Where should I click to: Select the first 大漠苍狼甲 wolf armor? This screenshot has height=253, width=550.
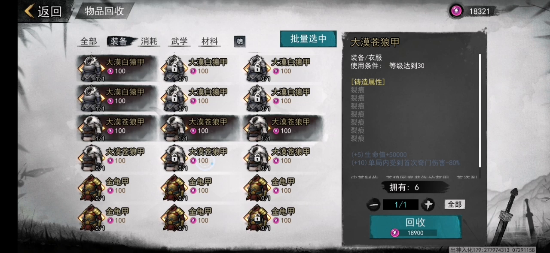(x=91, y=128)
